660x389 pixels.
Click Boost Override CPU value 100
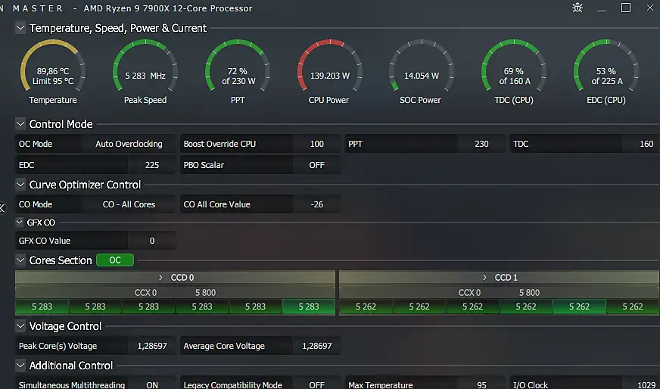316,144
